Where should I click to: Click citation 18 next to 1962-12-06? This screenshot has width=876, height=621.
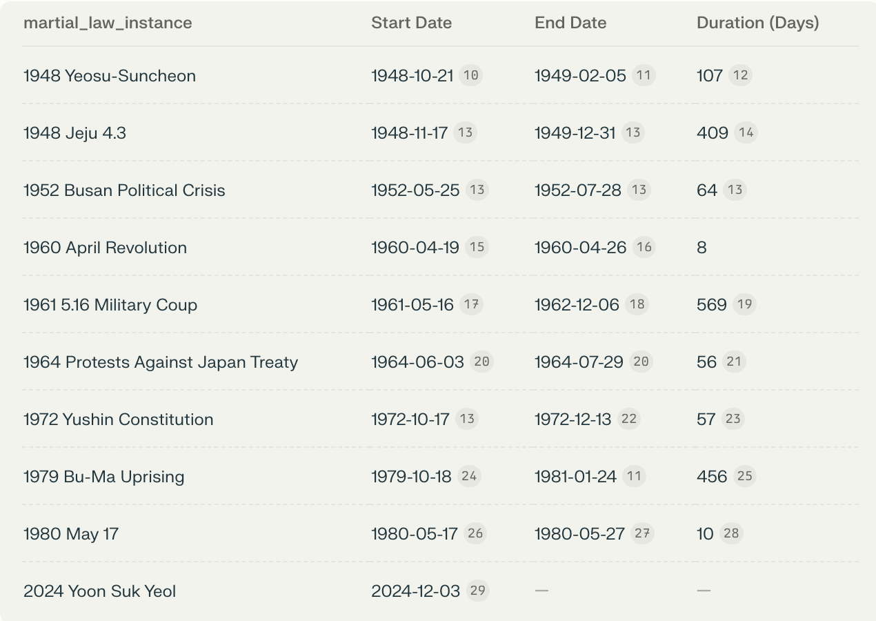(x=637, y=304)
